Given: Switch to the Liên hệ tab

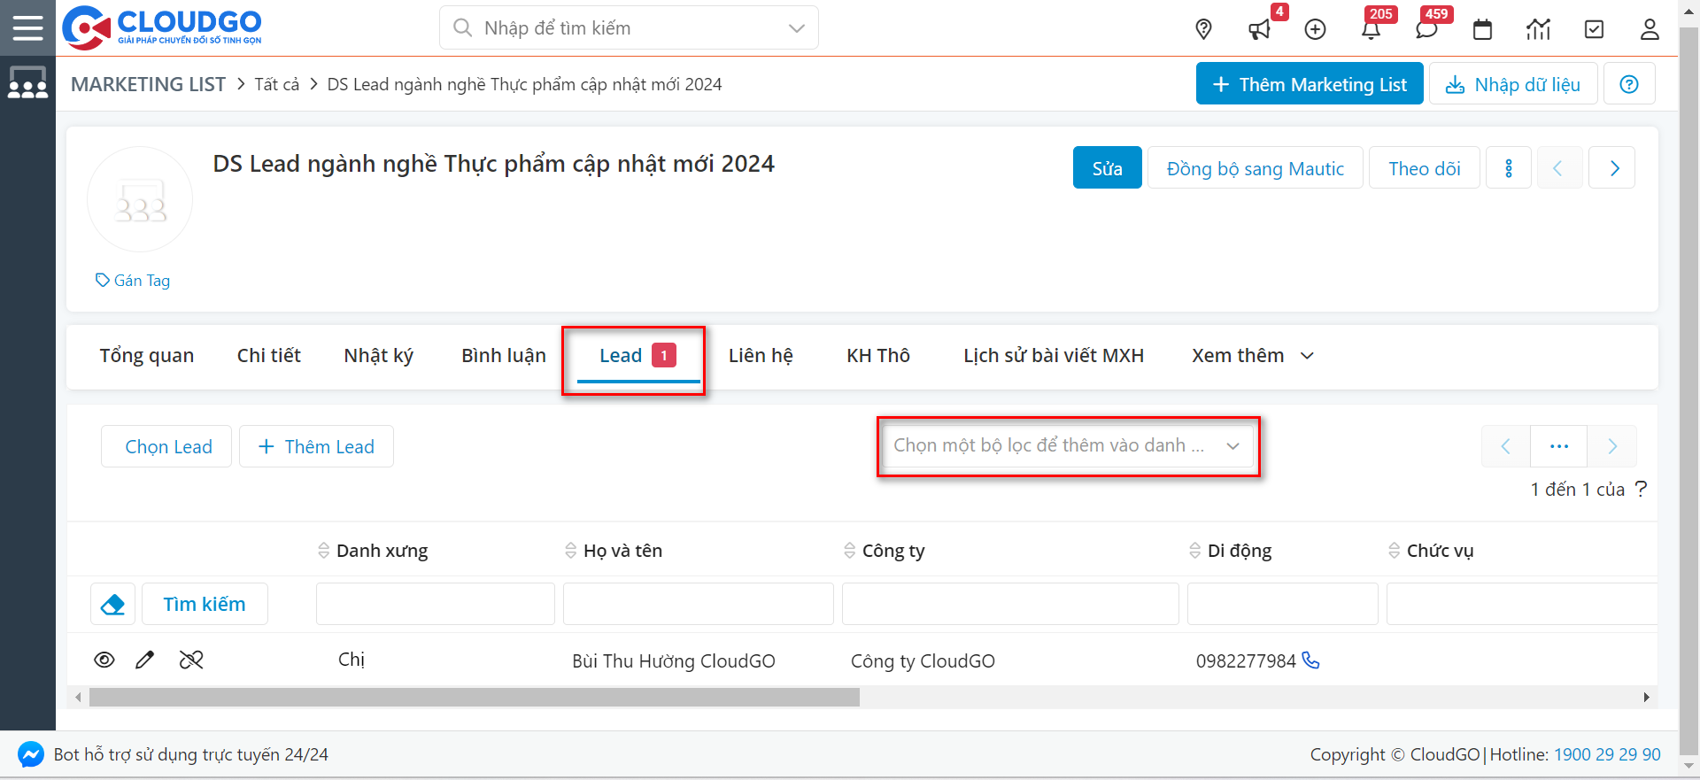Looking at the screenshot, I should 761,356.
